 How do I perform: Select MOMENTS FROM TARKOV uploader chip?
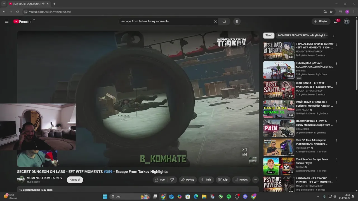tap(302, 35)
